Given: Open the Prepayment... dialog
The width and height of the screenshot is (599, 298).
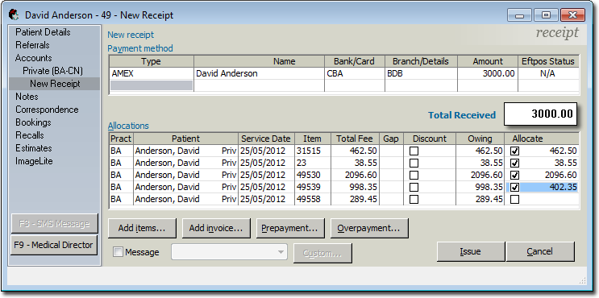Looking at the screenshot, I should (290, 228).
